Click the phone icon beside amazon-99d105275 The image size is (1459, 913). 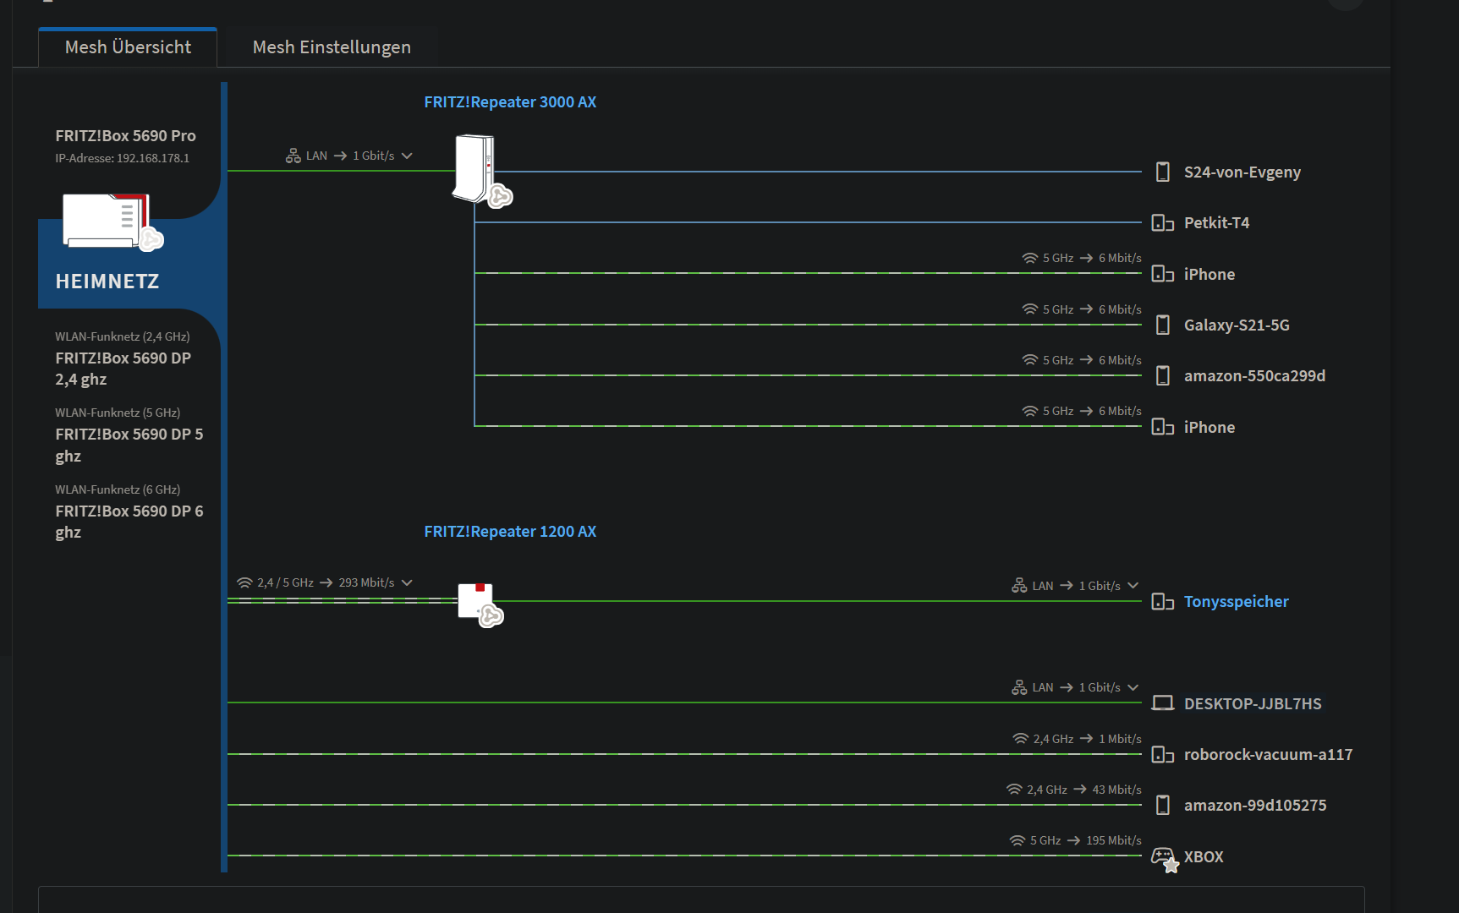pos(1163,805)
